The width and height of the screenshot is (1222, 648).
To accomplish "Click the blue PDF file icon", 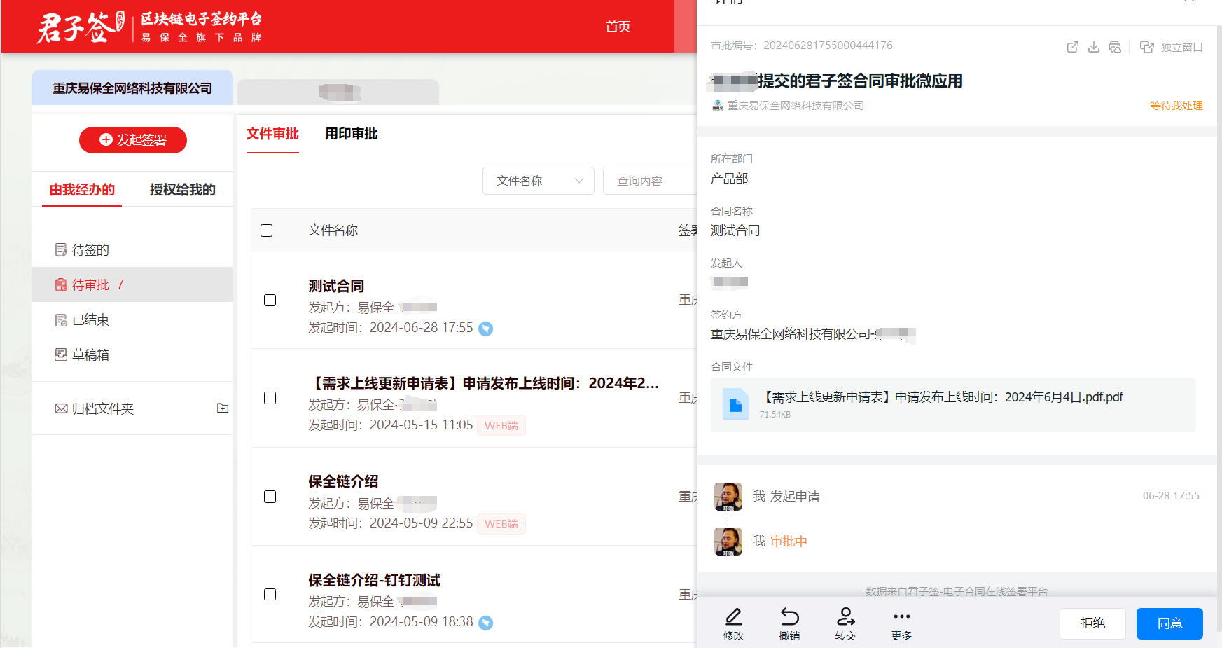I will pos(735,405).
